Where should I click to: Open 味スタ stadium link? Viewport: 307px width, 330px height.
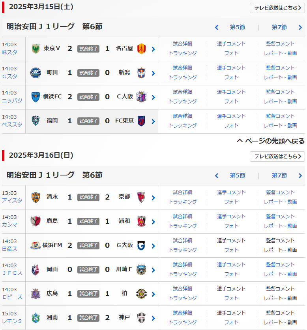[x=9, y=52]
